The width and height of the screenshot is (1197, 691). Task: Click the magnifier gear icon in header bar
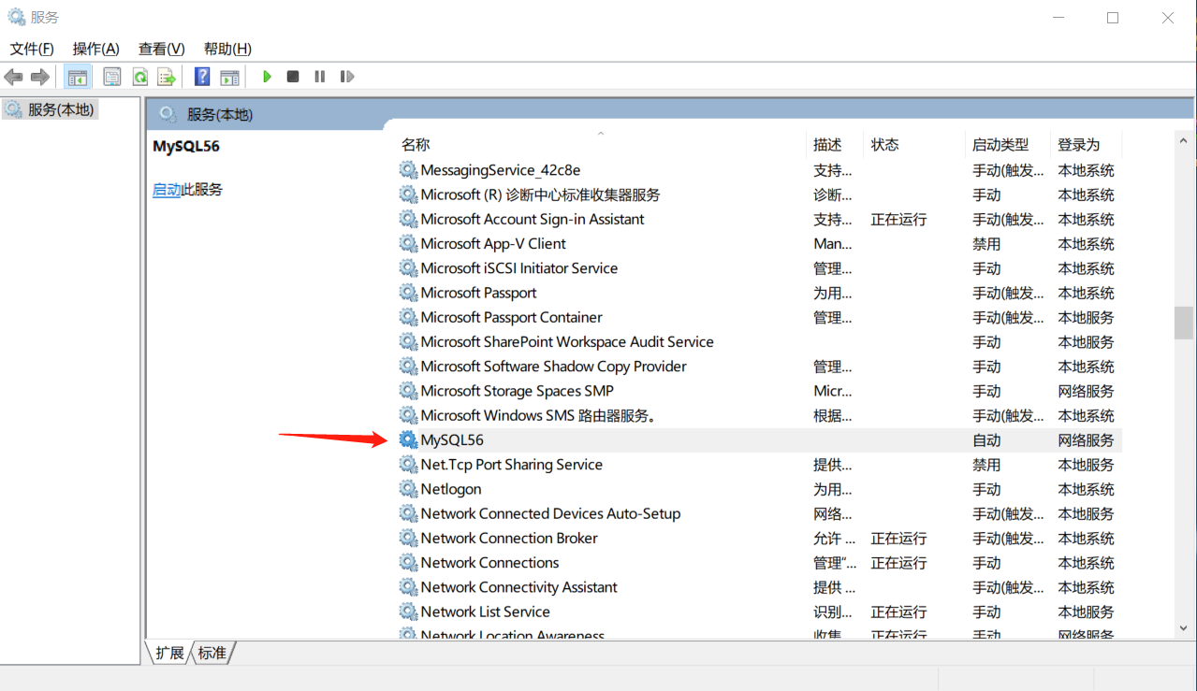pyautogui.click(x=168, y=114)
